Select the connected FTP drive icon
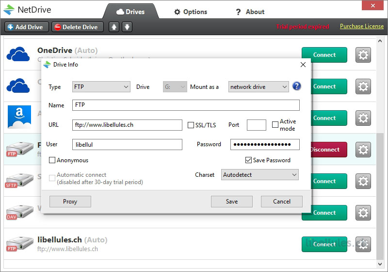Screen dimensions: 388x272 pos(19,149)
